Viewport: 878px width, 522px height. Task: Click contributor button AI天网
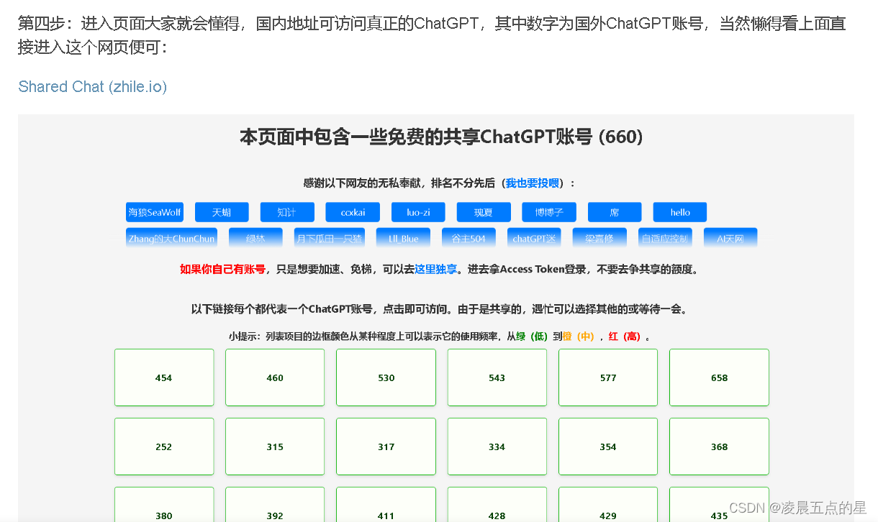click(730, 239)
